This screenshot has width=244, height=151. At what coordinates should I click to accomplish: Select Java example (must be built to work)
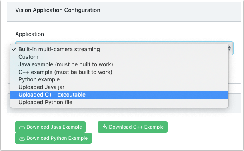tap(119, 64)
